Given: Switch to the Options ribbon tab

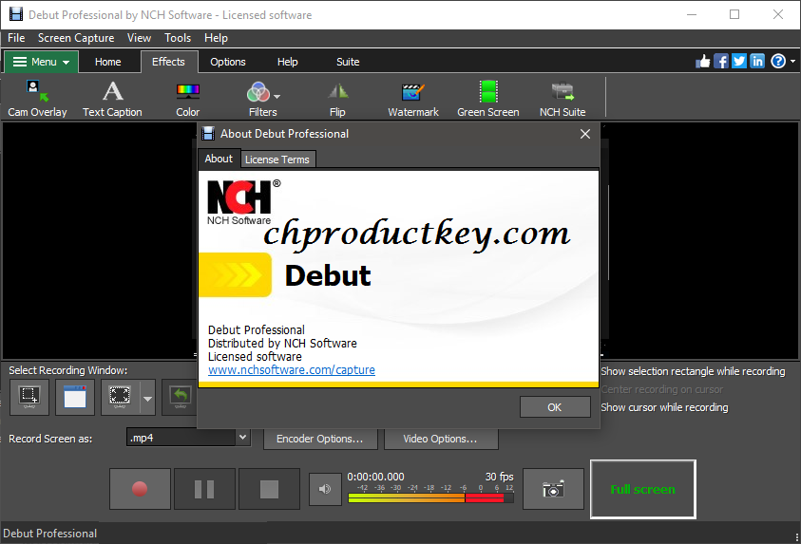Looking at the screenshot, I should pyautogui.click(x=228, y=62).
